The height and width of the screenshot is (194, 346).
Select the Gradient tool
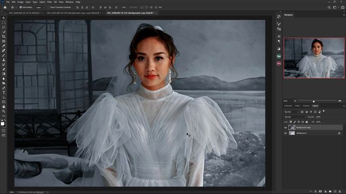tap(4, 74)
